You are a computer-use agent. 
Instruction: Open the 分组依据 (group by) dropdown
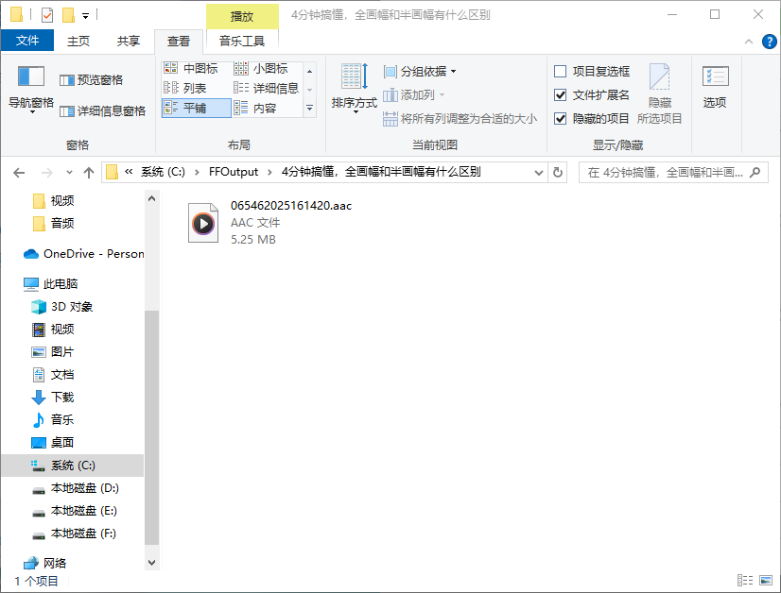coord(419,70)
